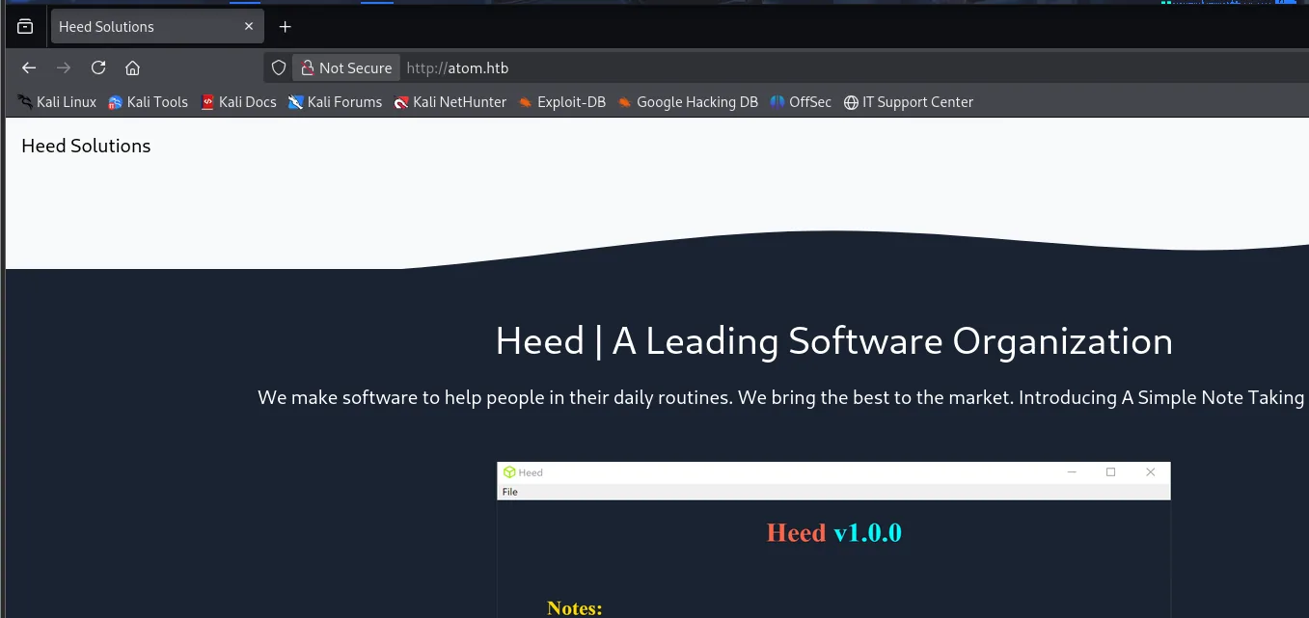Go to the browser home page
The image size is (1309, 618).
133,67
